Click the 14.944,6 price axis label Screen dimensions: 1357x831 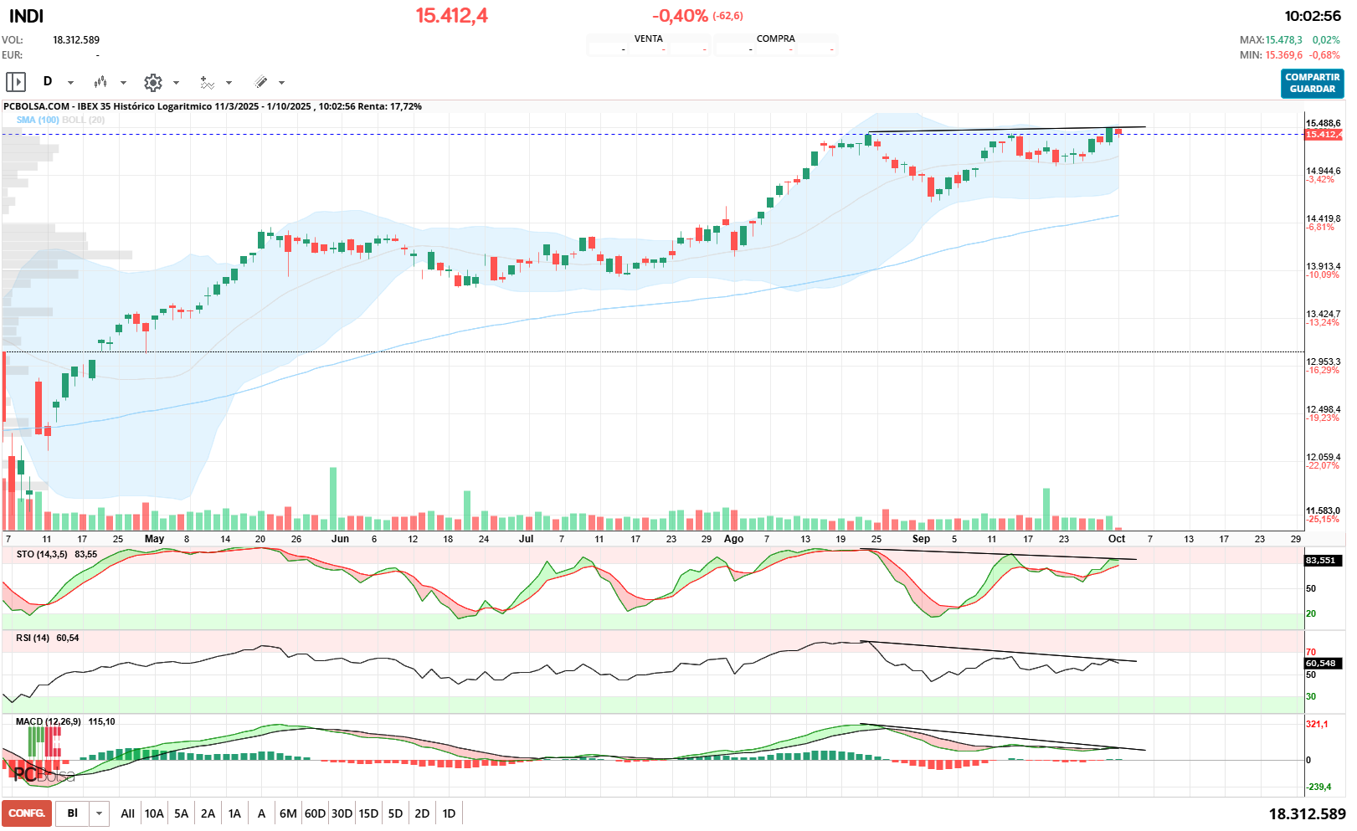point(1324,171)
